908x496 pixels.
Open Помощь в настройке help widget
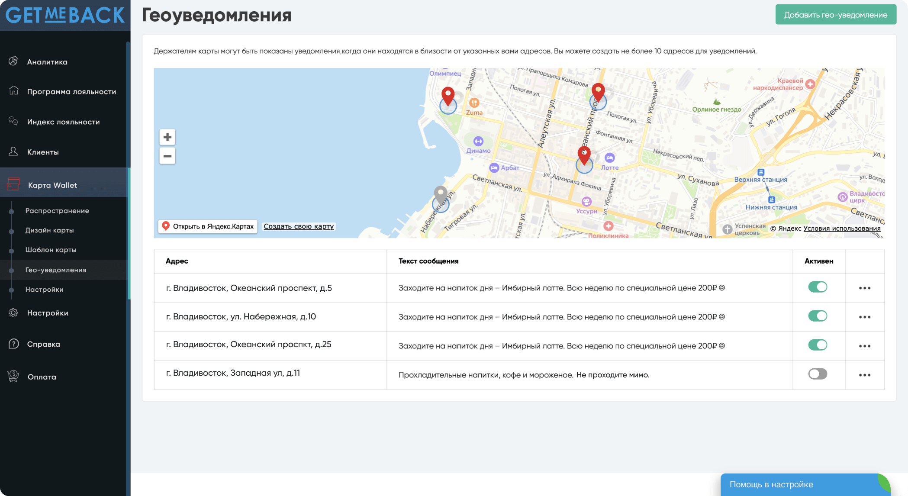[771, 484]
